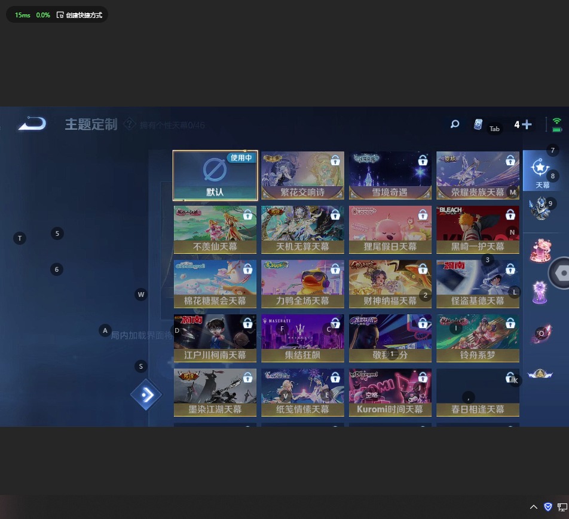Open the question-mark help icon
Screen dimensions: 569x519
pos(129,124)
